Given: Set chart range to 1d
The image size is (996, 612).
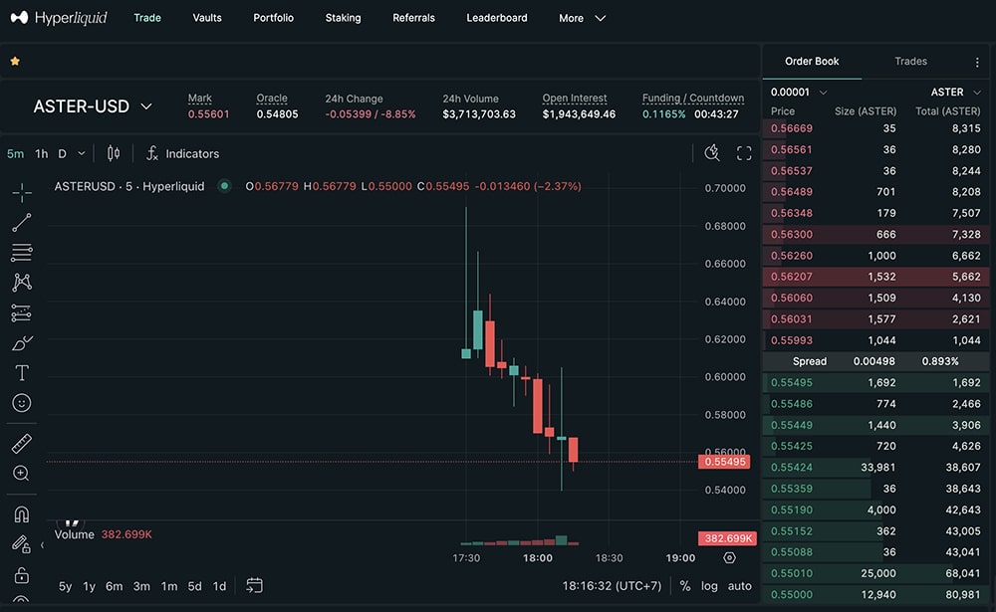Looking at the screenshot, I should pyautogui.click(x=219, y=586).
